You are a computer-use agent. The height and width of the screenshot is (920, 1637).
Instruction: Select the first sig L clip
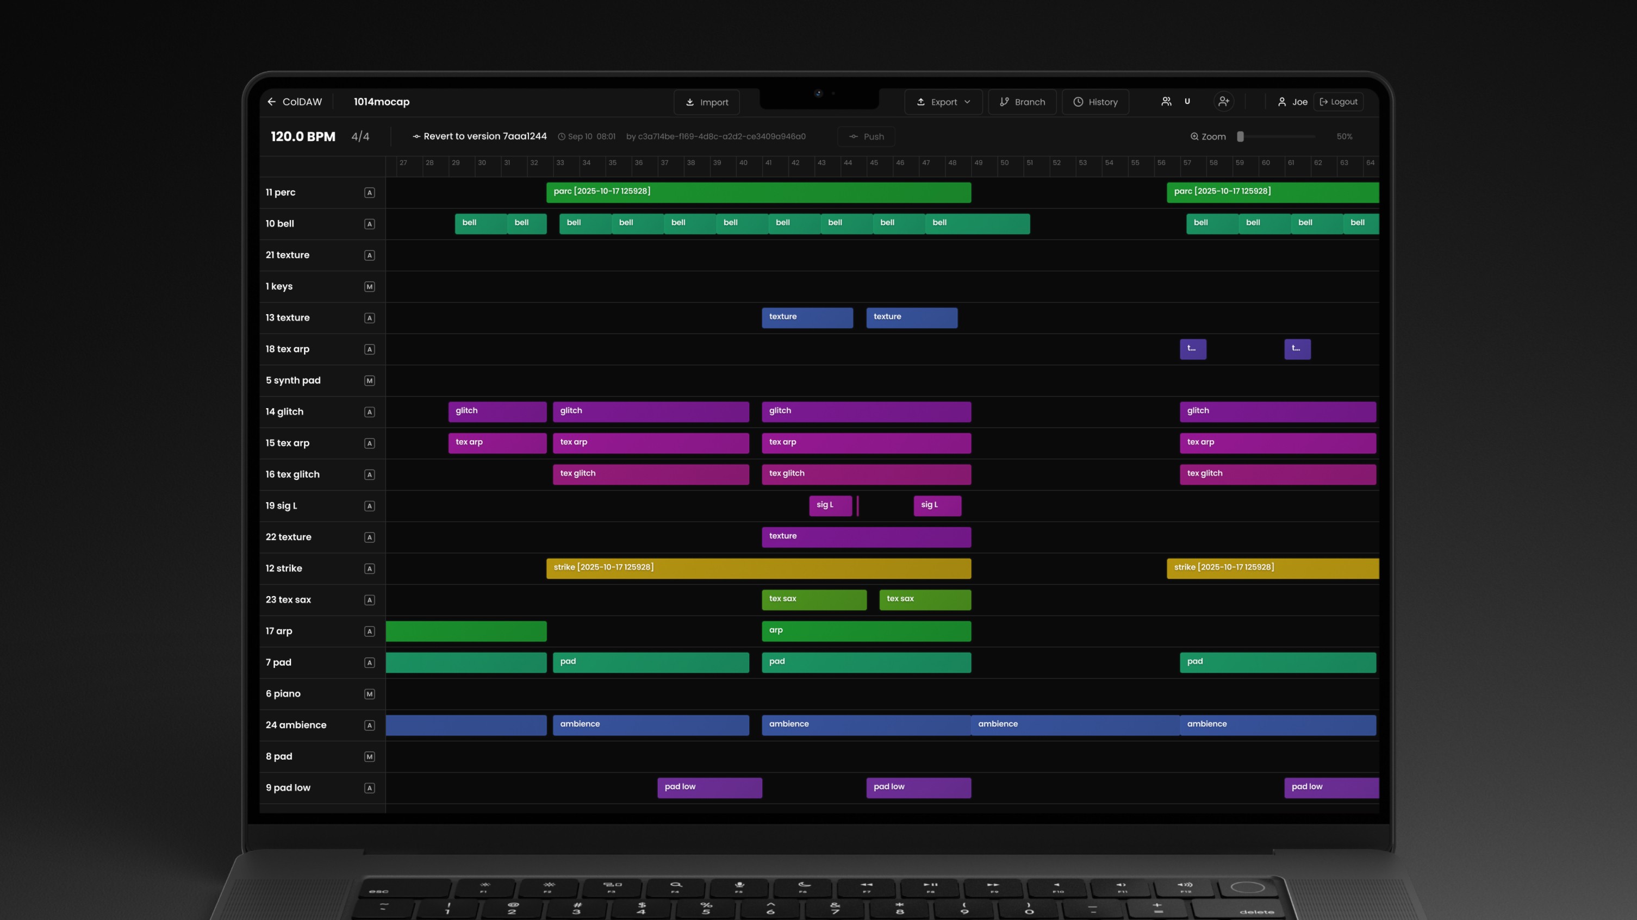[830, 506]
